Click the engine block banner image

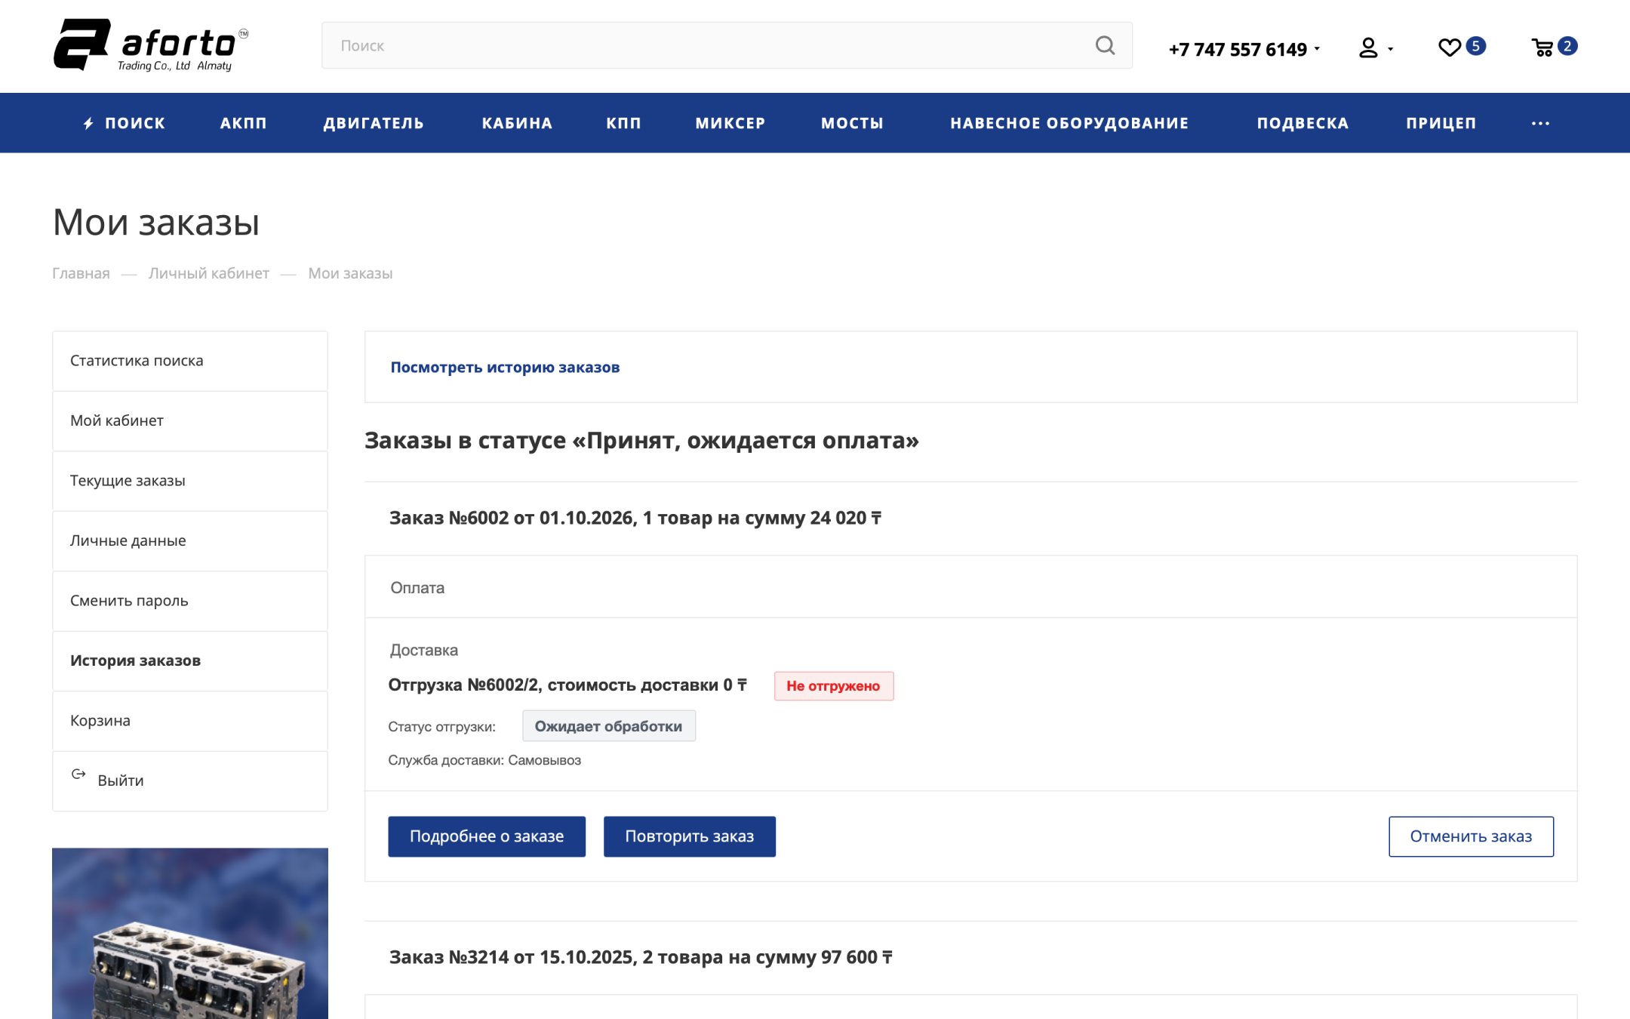190,934
